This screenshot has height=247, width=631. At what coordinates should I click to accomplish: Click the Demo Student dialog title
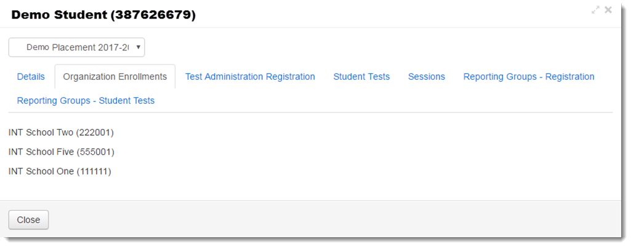coord(59,15)
